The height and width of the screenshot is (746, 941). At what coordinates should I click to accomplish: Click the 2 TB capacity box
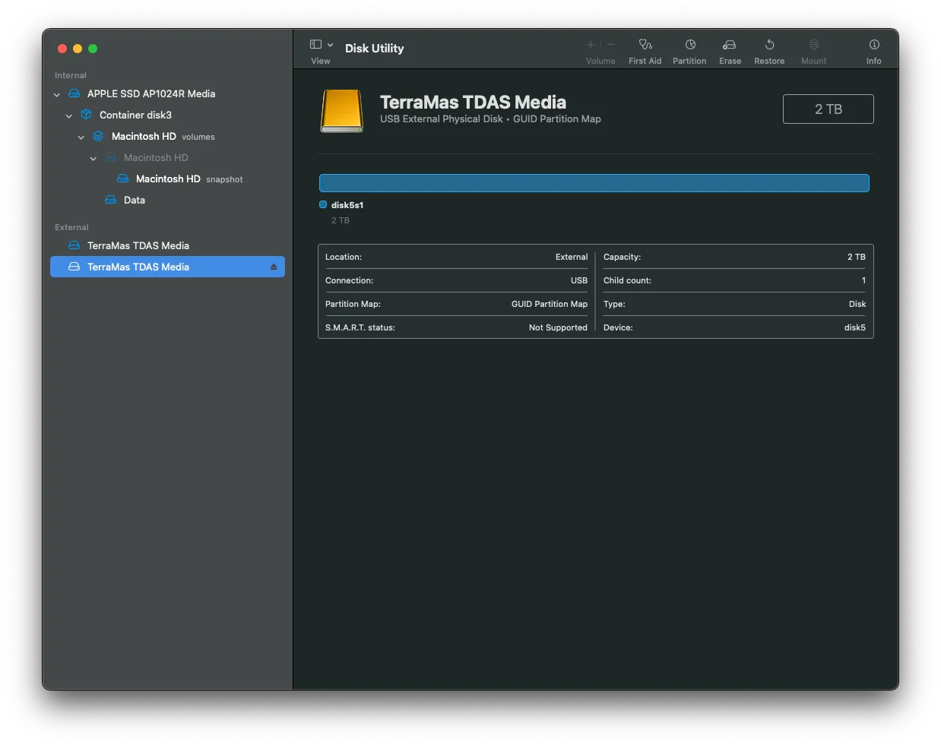click(x=828, y=109)
